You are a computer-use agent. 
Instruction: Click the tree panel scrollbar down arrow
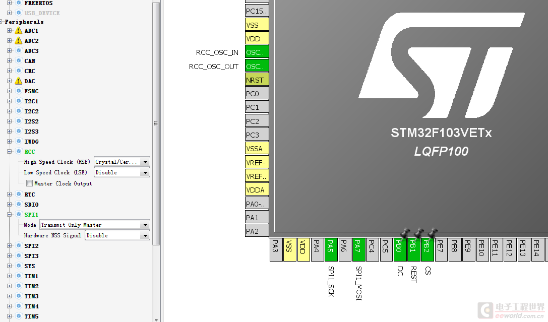tap(156, 319)
